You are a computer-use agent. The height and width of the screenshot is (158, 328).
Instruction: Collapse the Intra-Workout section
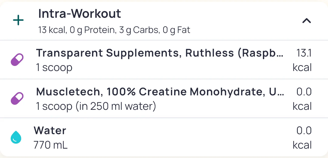[x=306, y=21]
